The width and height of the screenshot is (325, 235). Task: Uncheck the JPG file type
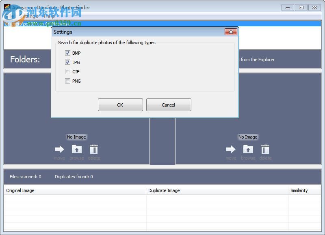click(67, 62)
